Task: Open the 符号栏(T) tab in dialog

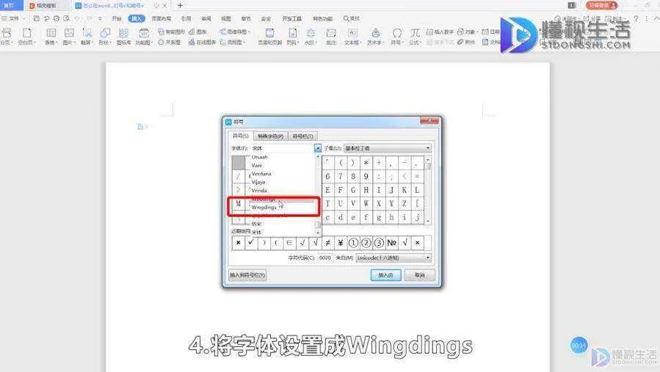Action: [x=302, y=136]
